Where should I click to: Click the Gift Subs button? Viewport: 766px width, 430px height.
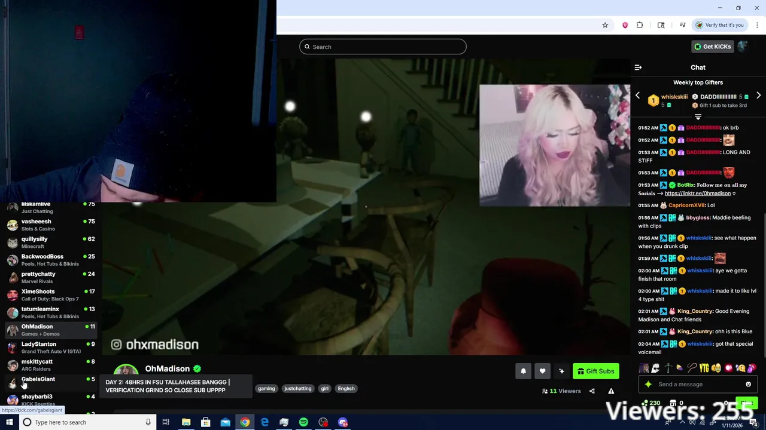(x=596, y=371)
